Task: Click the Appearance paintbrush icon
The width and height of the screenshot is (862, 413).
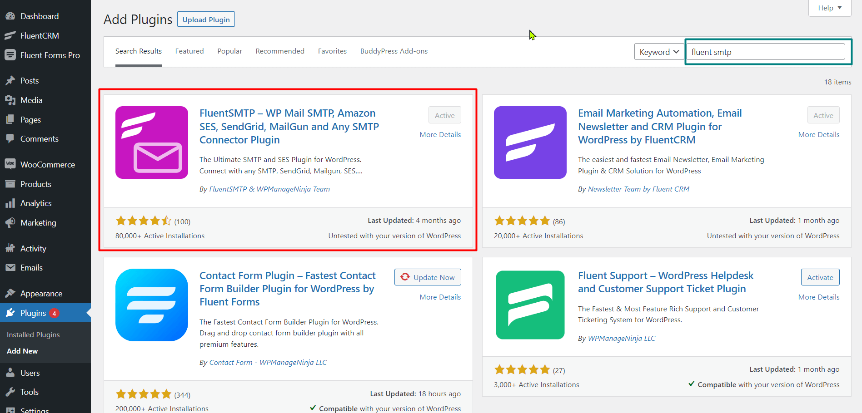Action: pos(10,294)
